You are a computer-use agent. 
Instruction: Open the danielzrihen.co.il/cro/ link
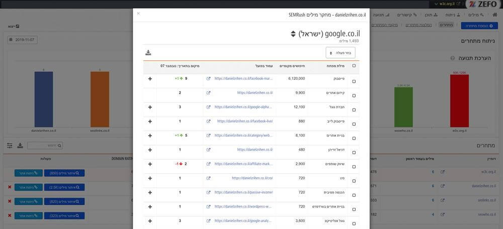tap(252, 178)
